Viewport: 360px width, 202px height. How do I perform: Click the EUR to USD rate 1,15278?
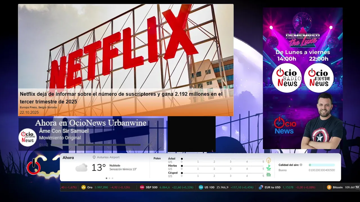pos(288,187)
